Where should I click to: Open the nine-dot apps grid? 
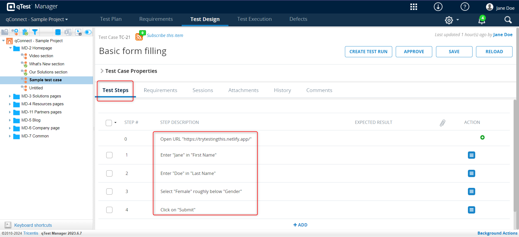pos(414,7)
